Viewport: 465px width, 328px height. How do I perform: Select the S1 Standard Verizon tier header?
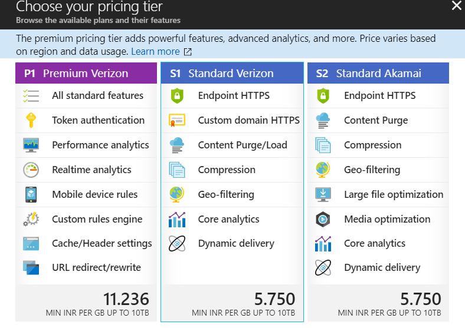point(232,74)
